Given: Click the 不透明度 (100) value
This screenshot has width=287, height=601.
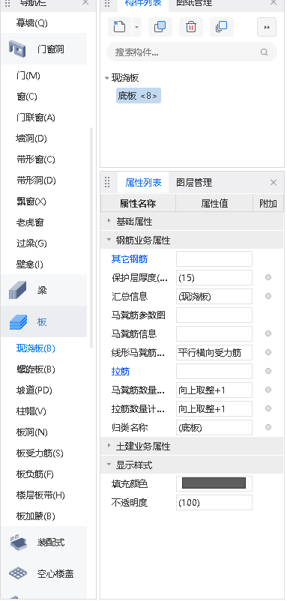Looking at the screenshot, I should 214,503.
